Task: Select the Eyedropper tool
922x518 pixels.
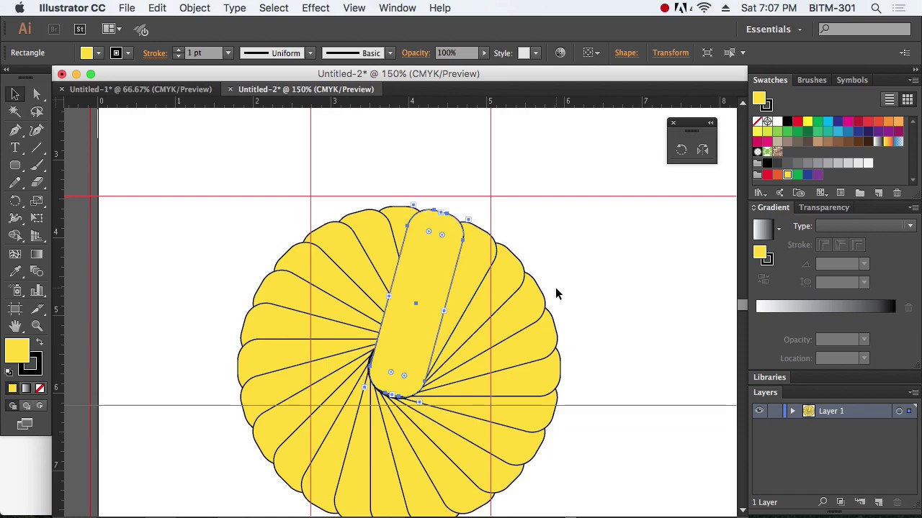Action: point(15,272)
